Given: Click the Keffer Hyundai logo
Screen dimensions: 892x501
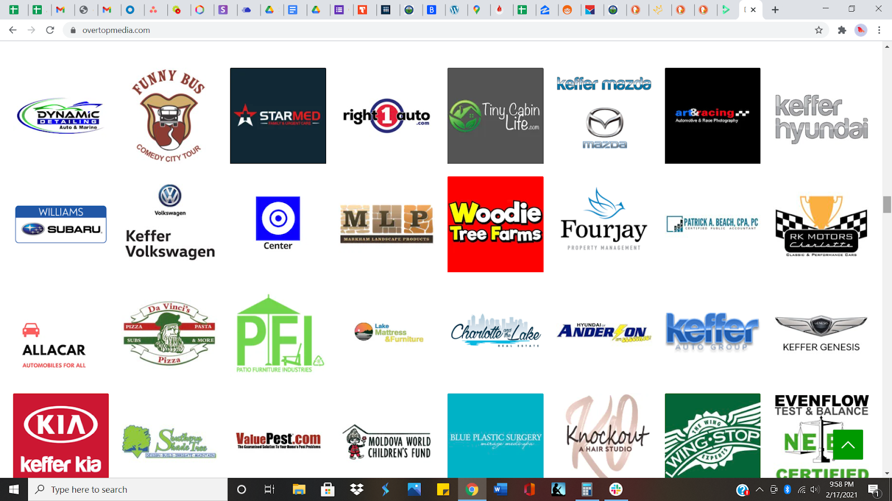Looking at the screenshot, I should coord(821,119).
